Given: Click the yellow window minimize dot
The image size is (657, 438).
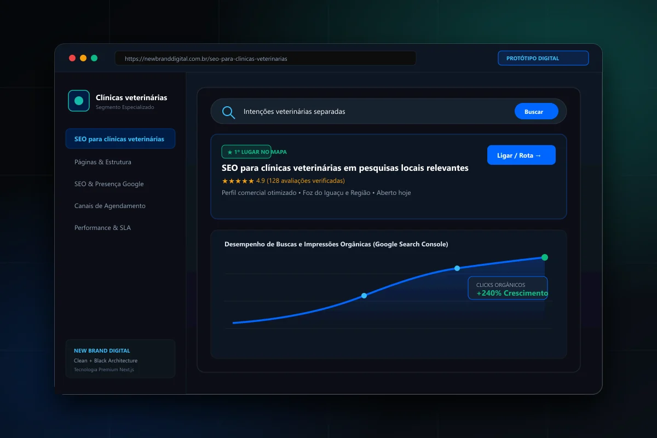Looking at the screenshot, I should coord(83,58).
